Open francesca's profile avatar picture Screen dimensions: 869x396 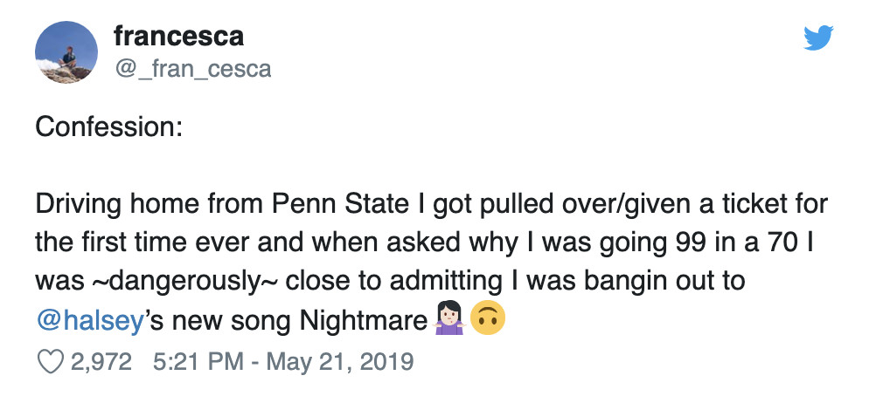[66, 53]
